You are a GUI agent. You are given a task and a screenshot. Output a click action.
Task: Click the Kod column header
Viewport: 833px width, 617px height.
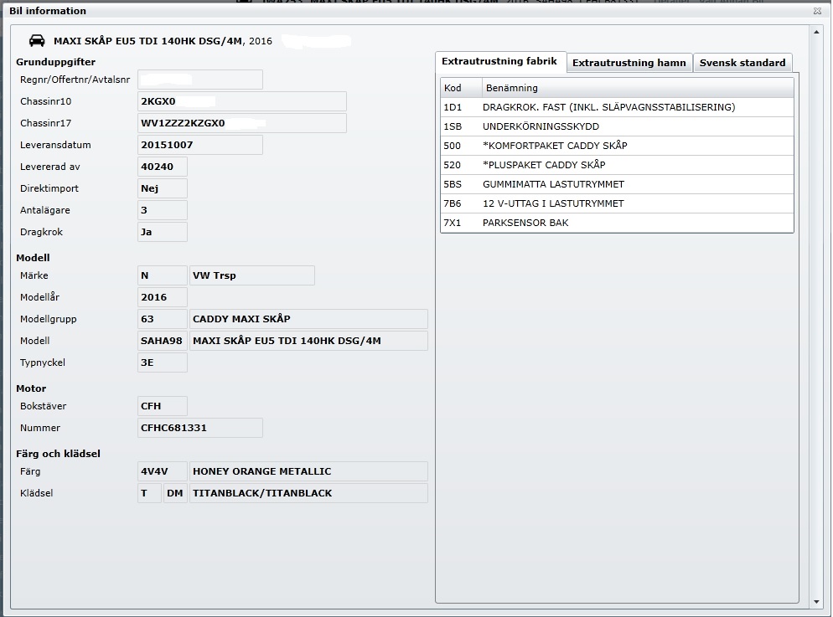coord(461,88)
